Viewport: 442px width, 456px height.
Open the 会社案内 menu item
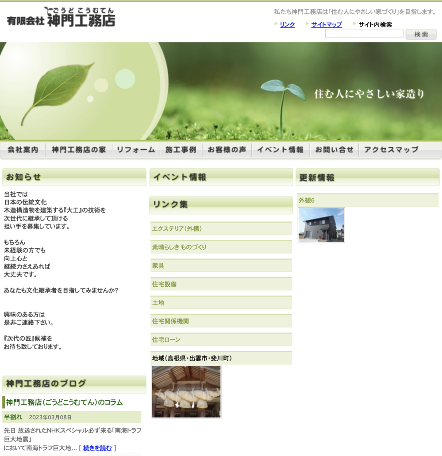pyautogui.click(x=23, y=150)
